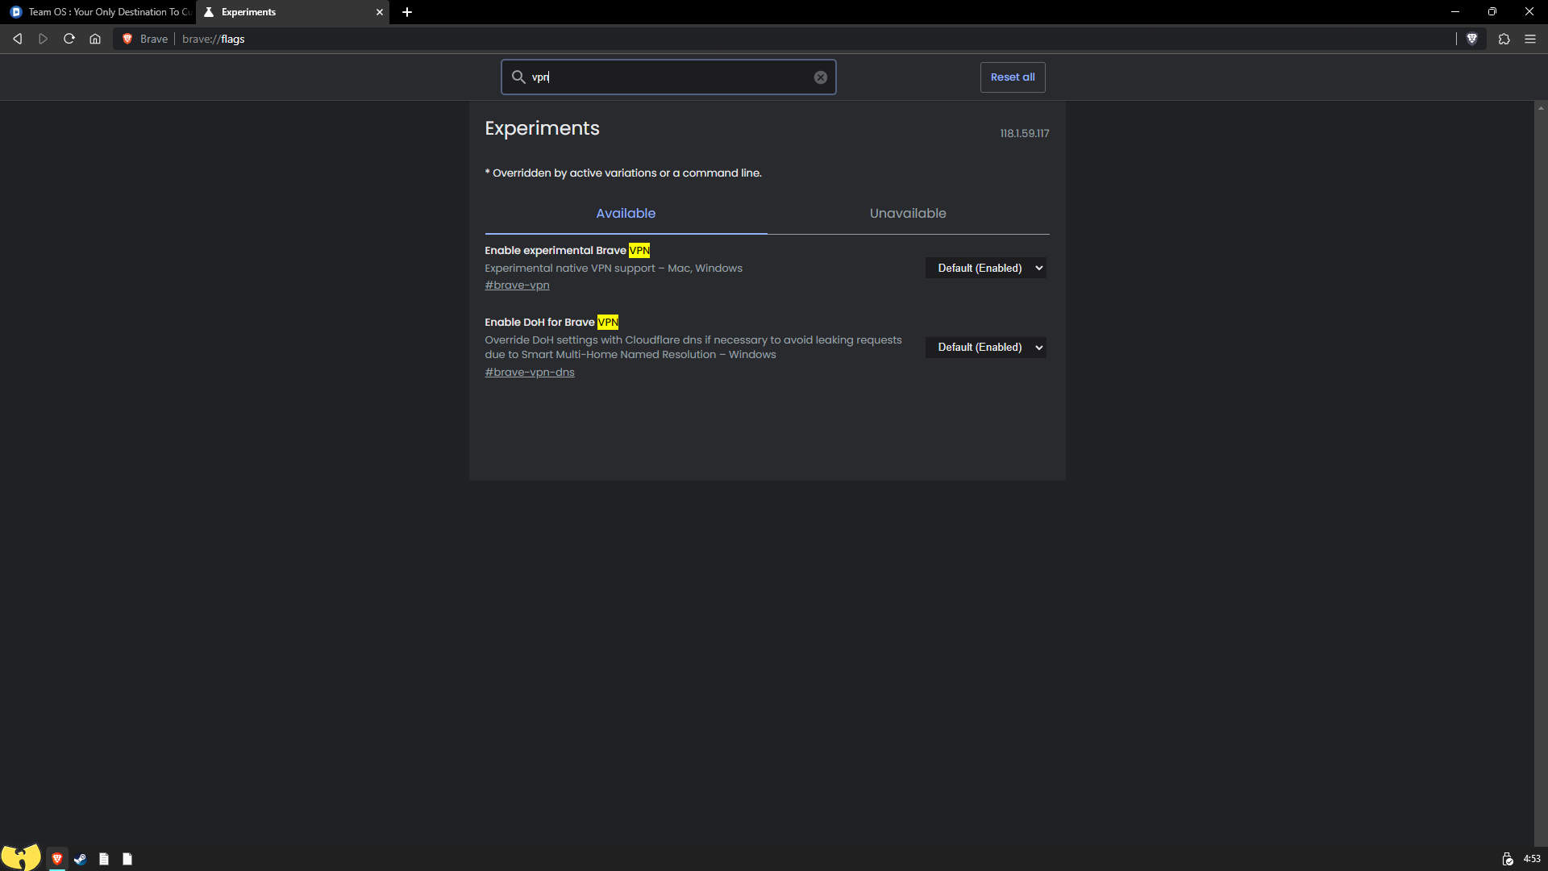Go forward with the browser forward arrow
The image size is (1548, 871).
tap(44, 39)
